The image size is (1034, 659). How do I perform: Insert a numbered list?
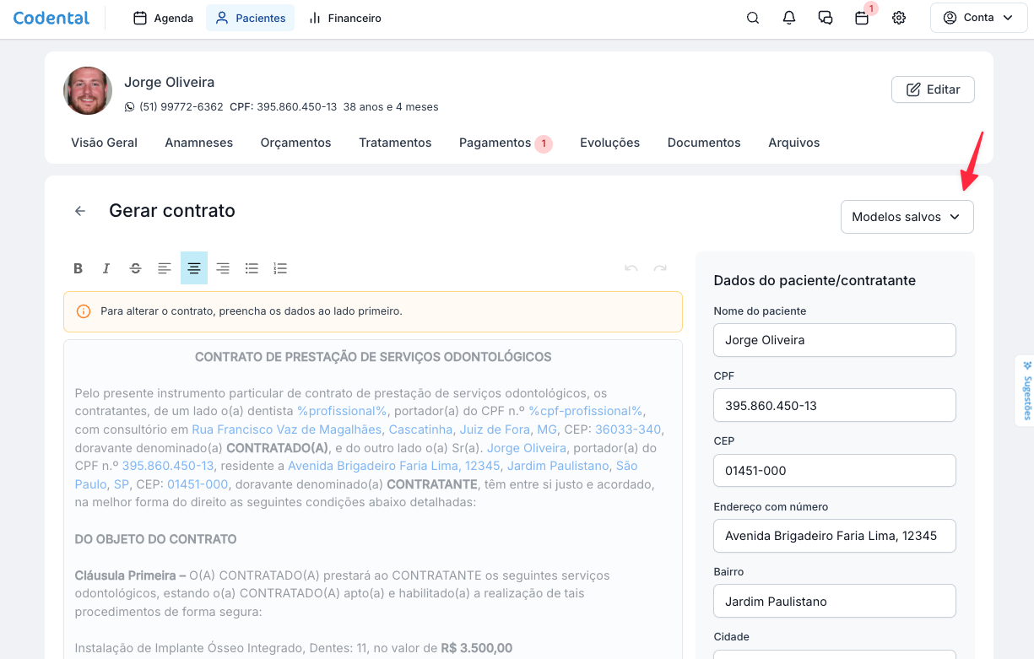[x=280, y=268]
